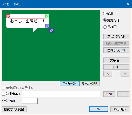Click the speech bubble tail pointer
This screenshot has height=115, width=132.
(35, 30)
